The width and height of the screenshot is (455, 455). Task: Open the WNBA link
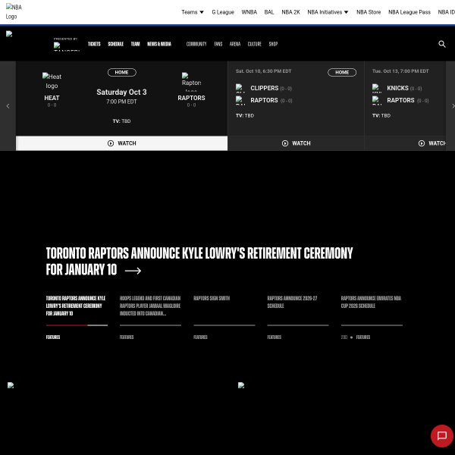(x=249, y=12)
